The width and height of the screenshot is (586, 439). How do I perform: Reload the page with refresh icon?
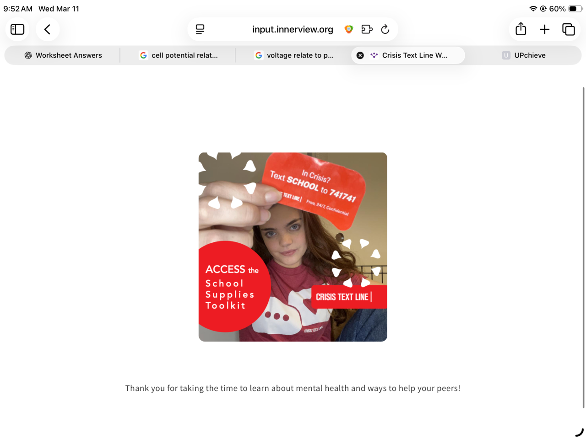point(385,29)
